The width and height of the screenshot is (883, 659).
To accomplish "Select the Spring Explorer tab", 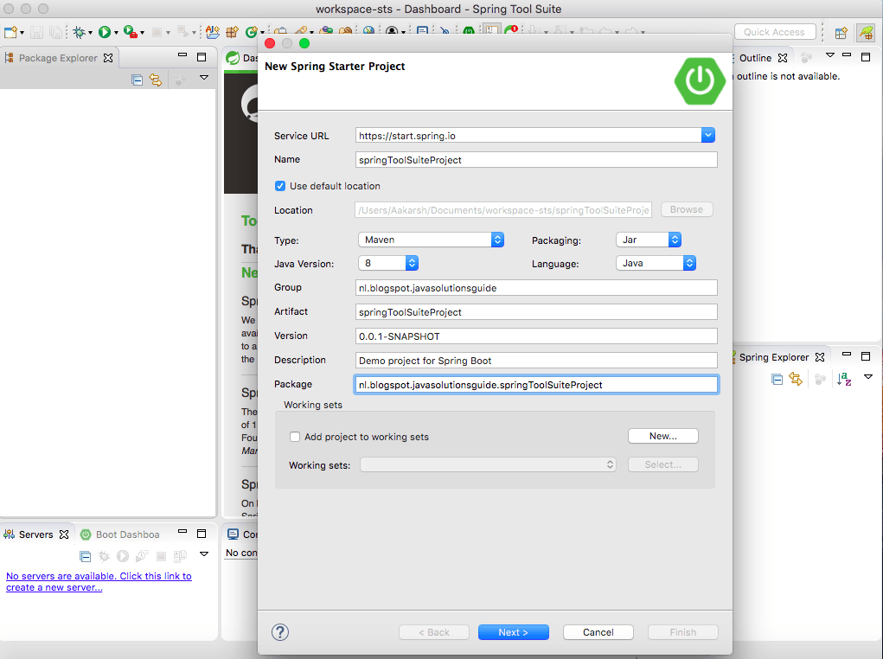I will click(x=773, y=357).
